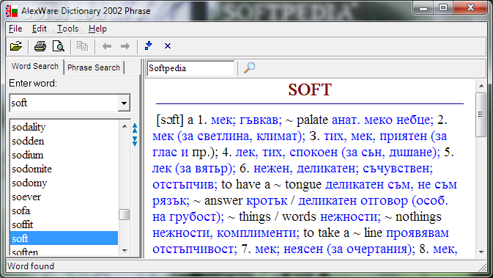Screen dimensions: 493x278
Task: Open the File menu
Action: tap(15, 29)
